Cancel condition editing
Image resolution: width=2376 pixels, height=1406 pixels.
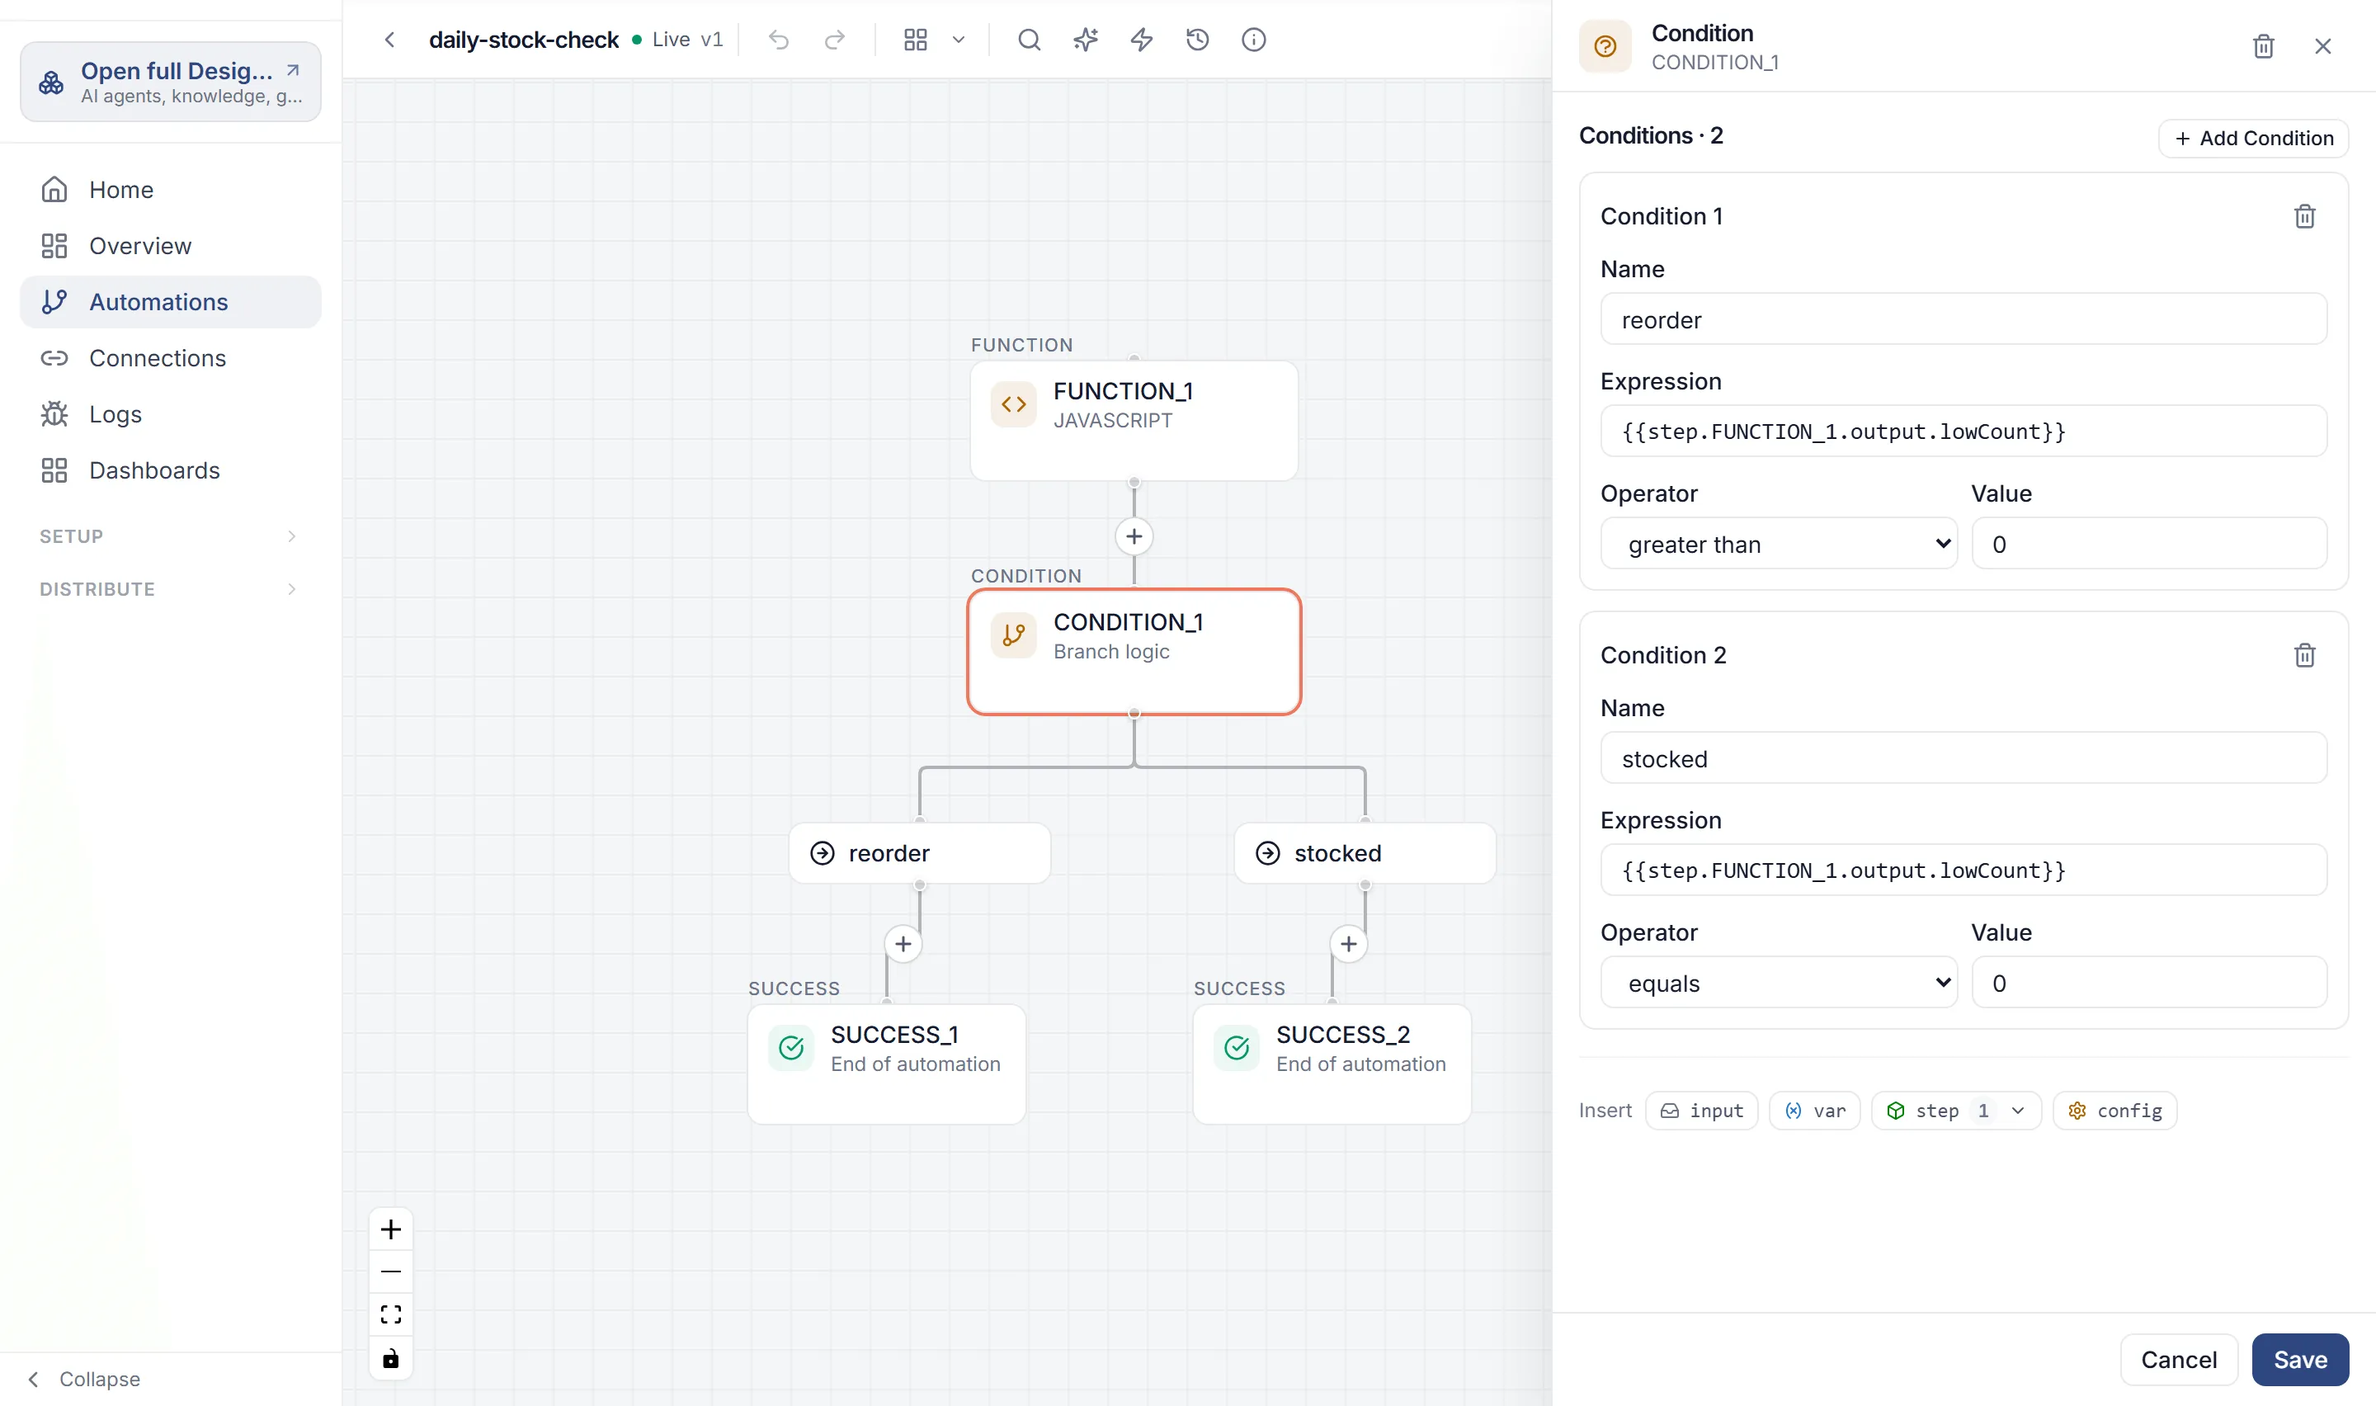[2178, 1360]
